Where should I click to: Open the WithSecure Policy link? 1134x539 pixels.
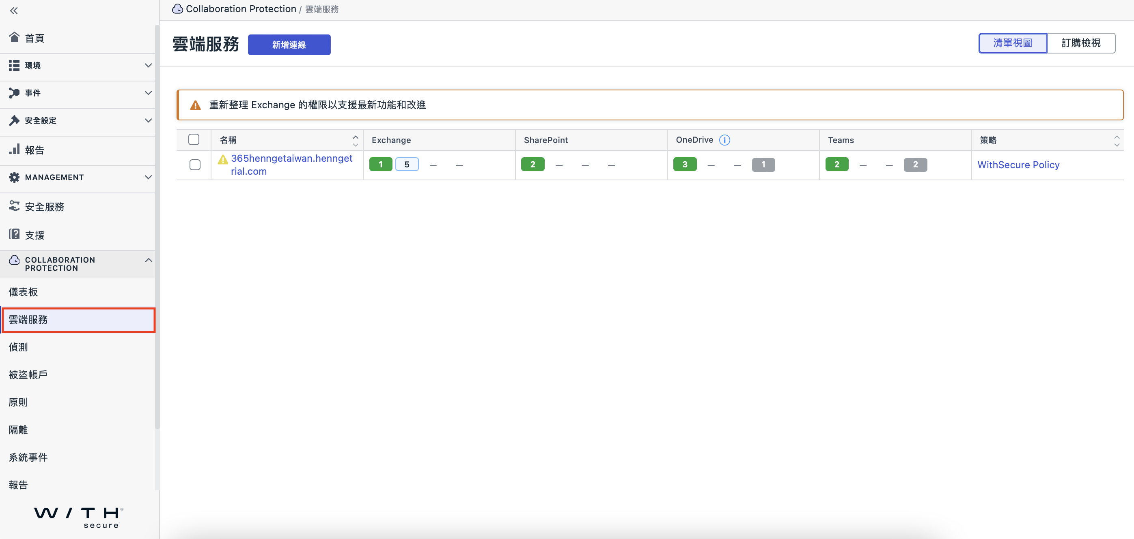[1018, 165]
